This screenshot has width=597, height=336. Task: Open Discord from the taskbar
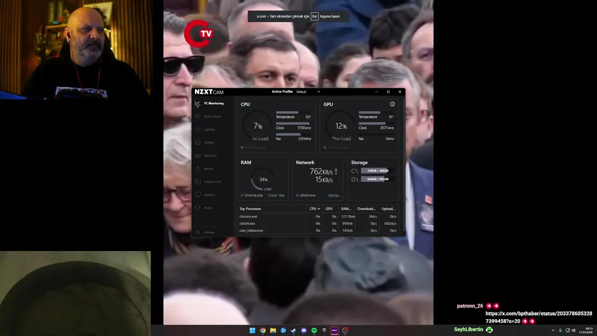tap(304, 330)
